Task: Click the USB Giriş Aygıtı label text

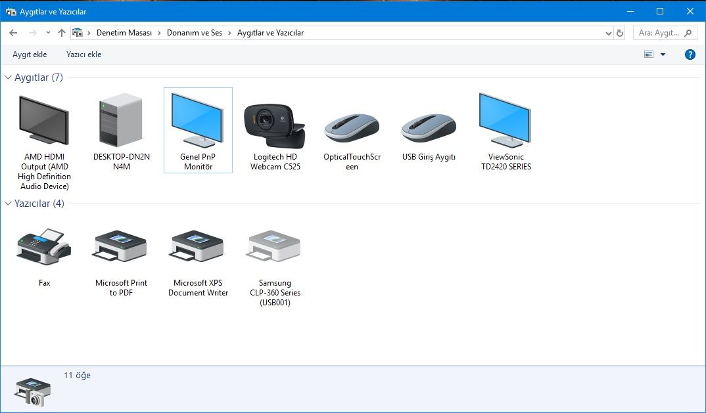Action: coord(429,157)
